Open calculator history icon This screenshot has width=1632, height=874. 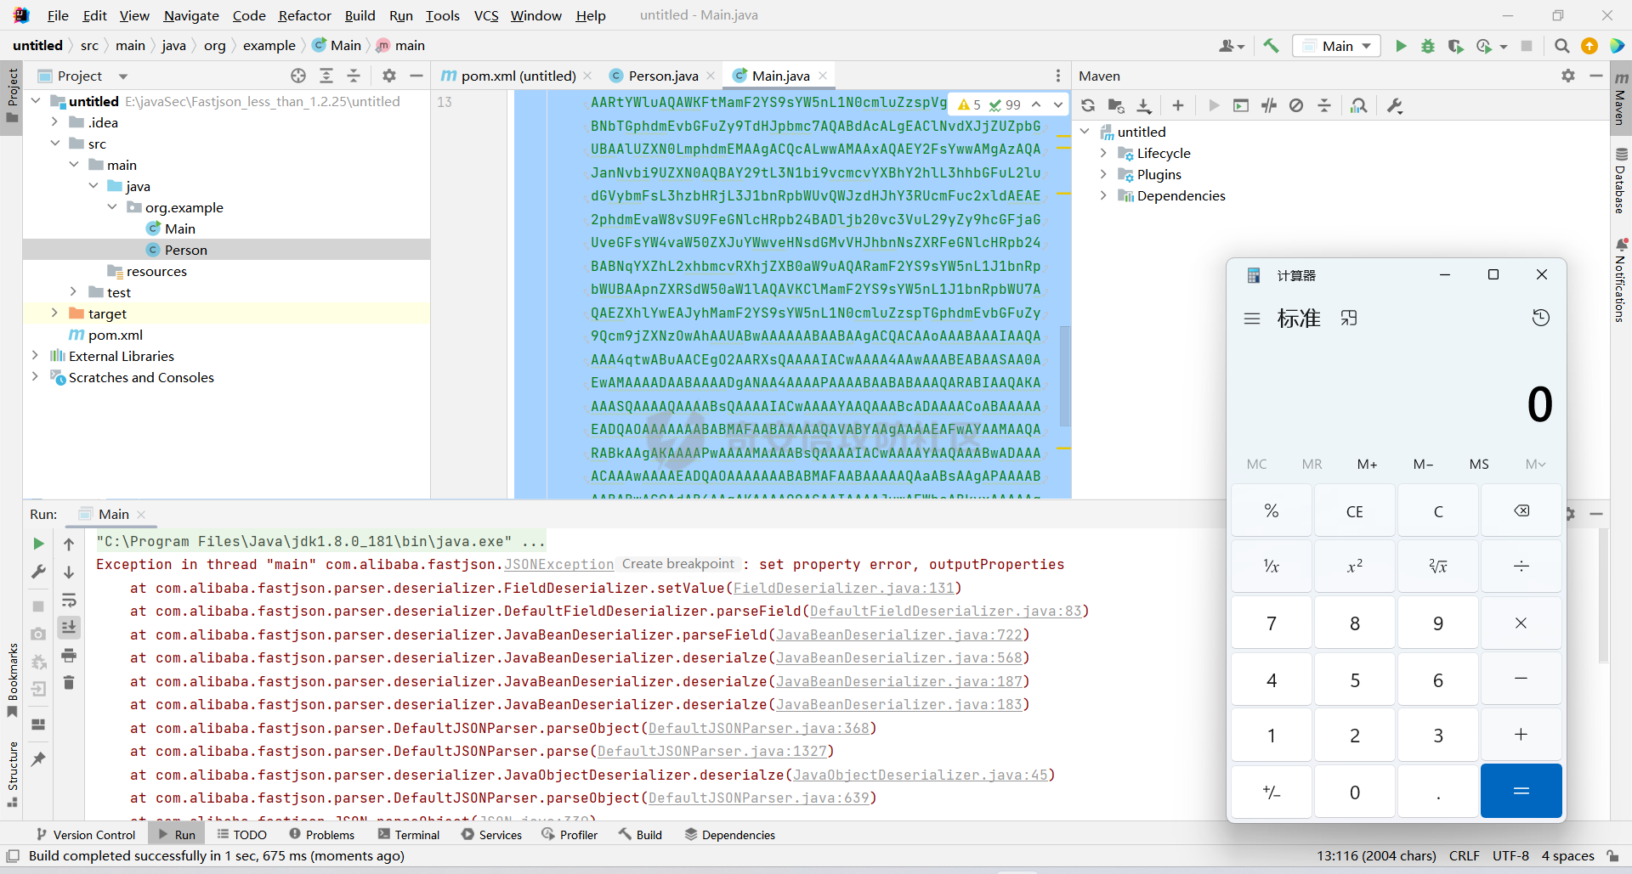(x=1540, y=318)
